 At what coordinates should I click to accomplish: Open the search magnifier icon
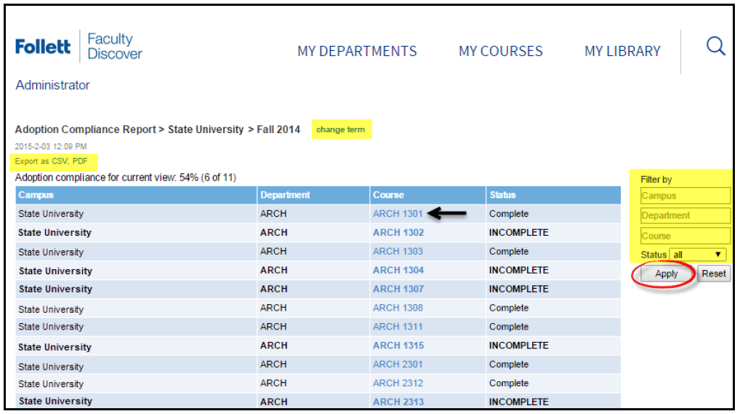click(x=715, y=47)
